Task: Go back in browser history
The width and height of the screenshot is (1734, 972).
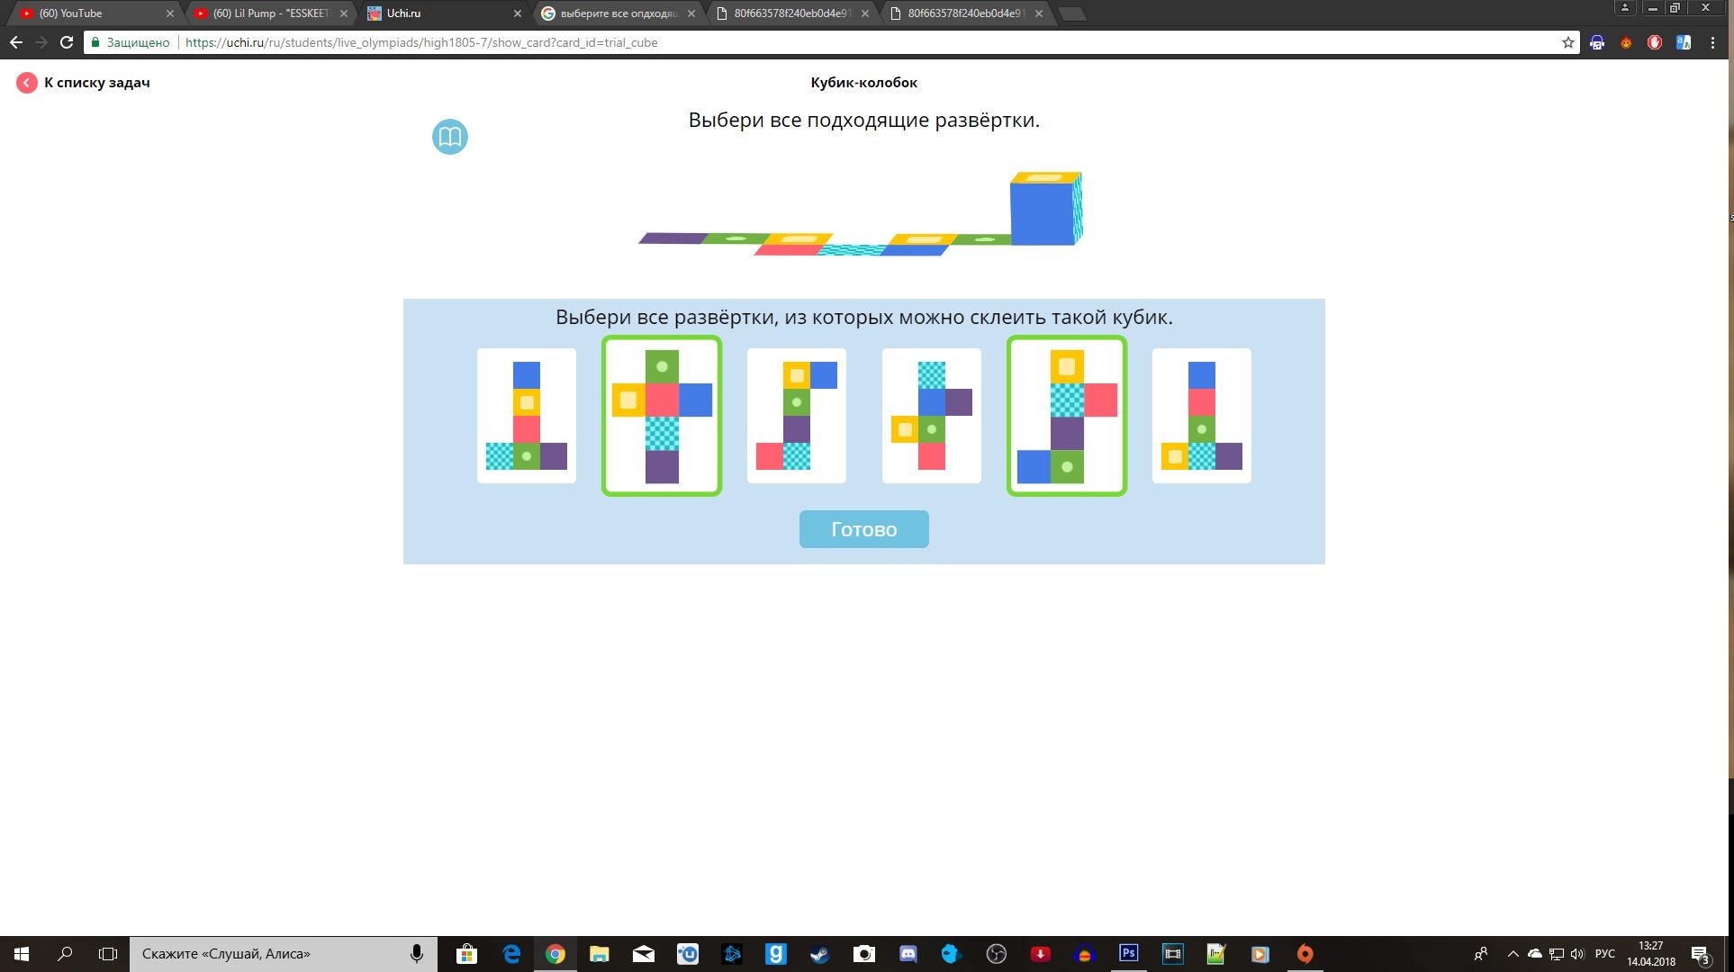Action: (16, 42)
